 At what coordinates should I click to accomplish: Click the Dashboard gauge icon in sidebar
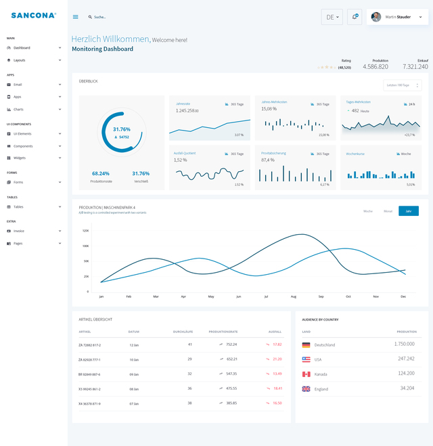(9, 48)
